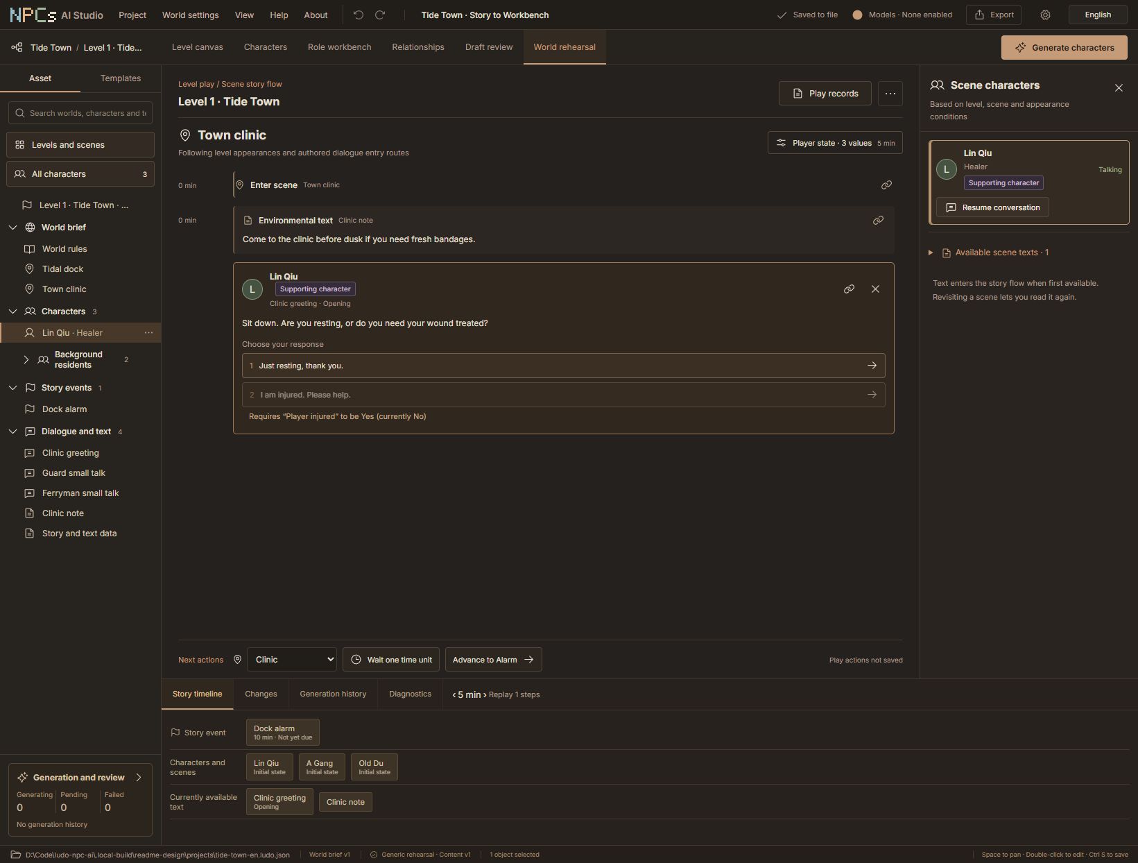Image resolution: width=1138 pixels, height=863 pixels.
Task: Close the Lin Qiu dialogue card
Action: tap(875, 289)
